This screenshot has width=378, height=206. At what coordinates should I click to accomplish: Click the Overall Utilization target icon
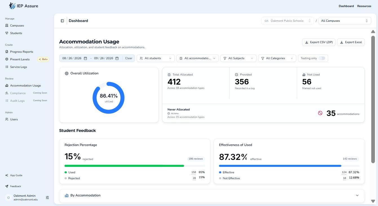[x=67, y=73]
